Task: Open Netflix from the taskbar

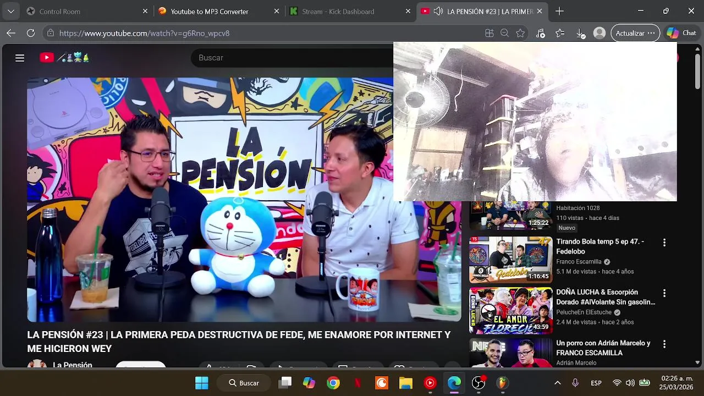Action: click(358, 383)
